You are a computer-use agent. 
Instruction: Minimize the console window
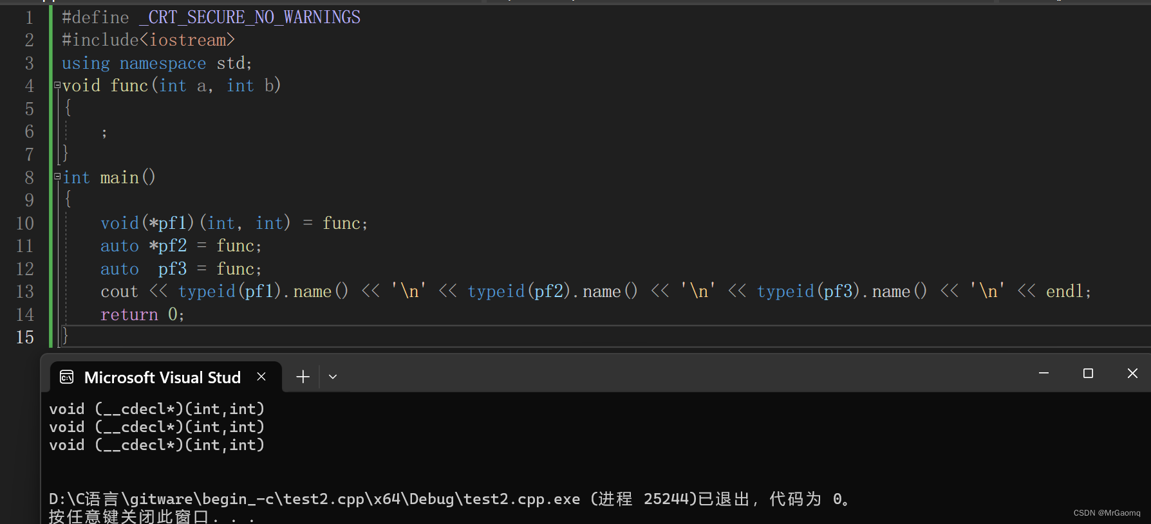tap(1043, 374)
